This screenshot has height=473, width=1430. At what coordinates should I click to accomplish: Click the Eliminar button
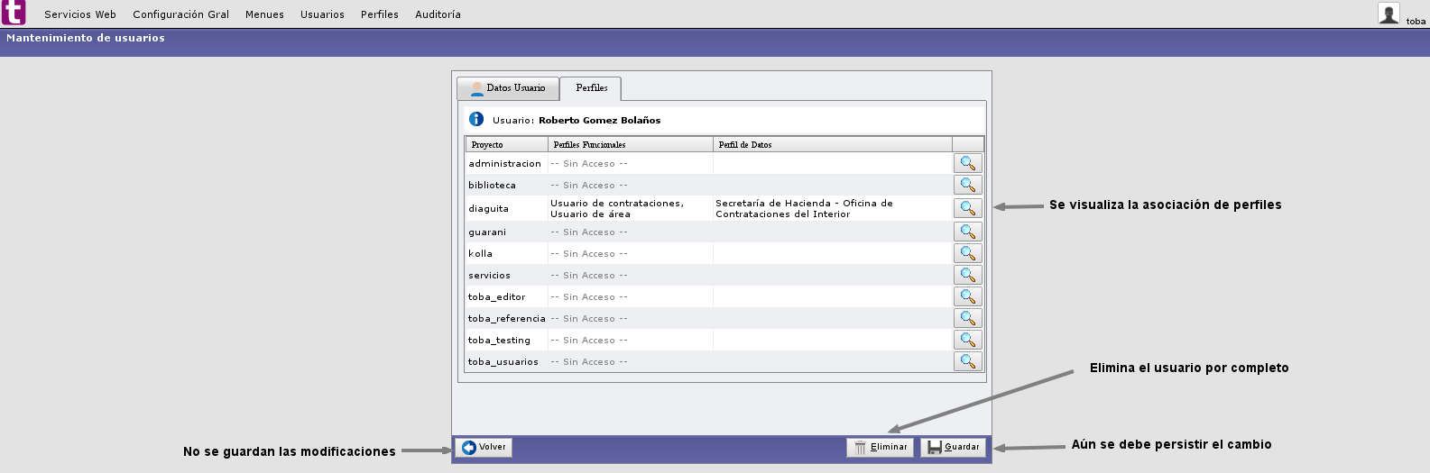pos(880,447)
